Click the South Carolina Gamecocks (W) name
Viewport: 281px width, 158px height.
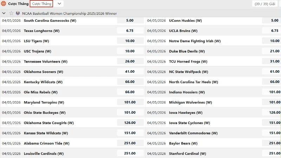coord(50,21)
